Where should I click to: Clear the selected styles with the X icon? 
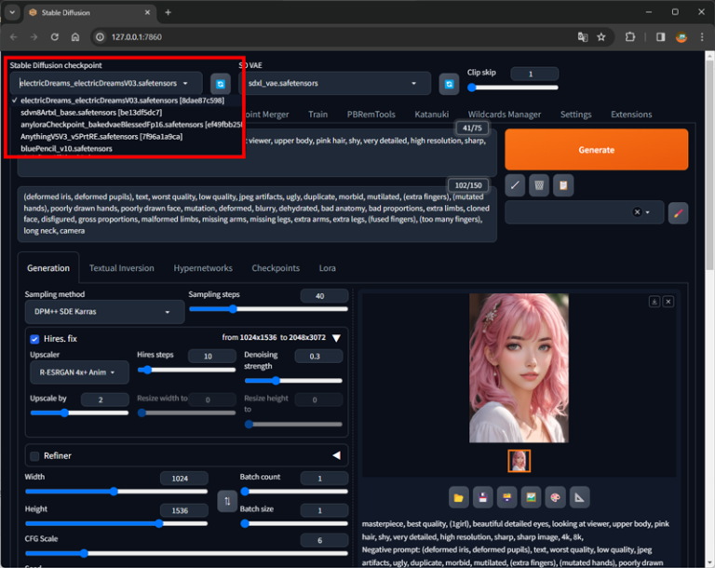point(637,212)
